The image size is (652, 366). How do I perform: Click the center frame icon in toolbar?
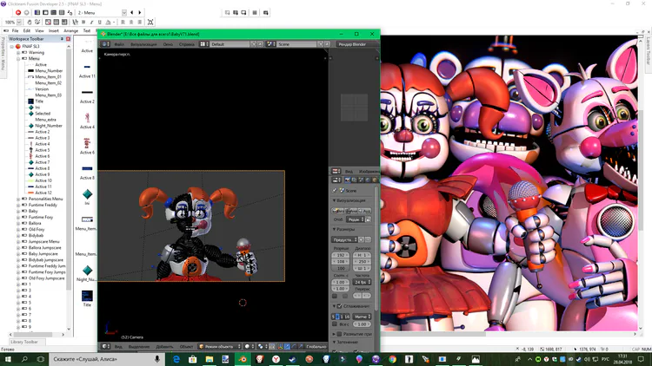150,22
